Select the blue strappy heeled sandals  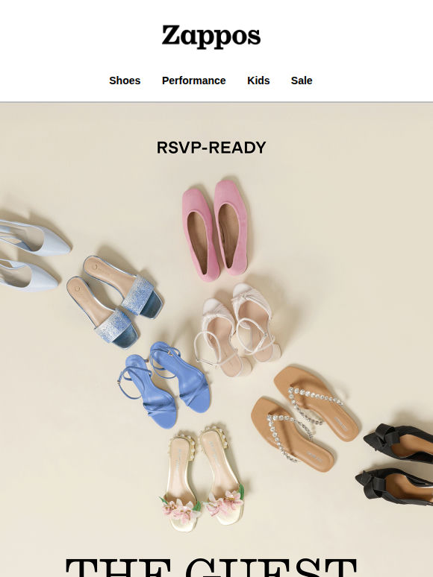pyautogui.click(x=164, y=385)
